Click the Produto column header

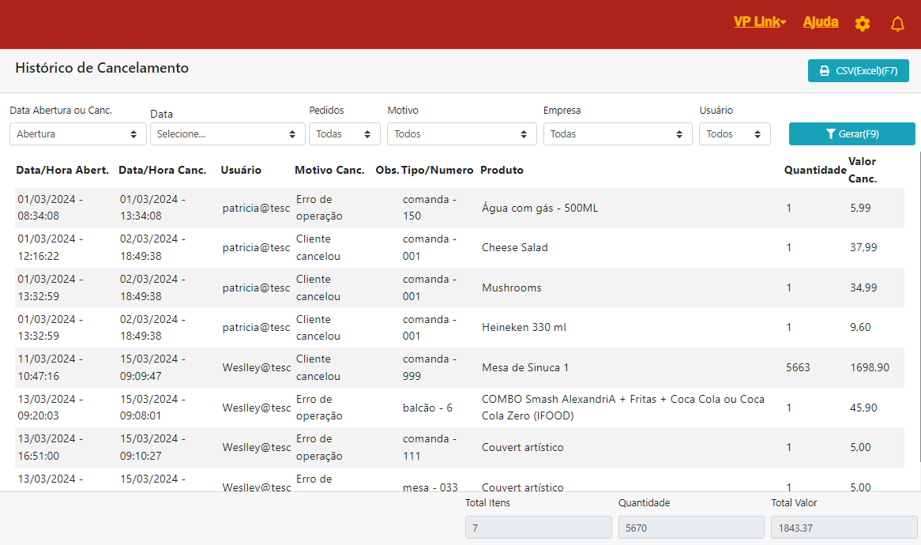[502, 170]
